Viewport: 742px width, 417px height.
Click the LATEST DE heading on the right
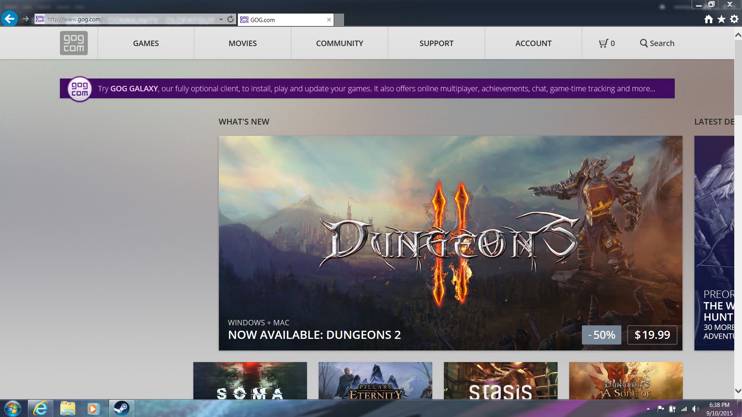pyautogui.click(x=714, y=121)
